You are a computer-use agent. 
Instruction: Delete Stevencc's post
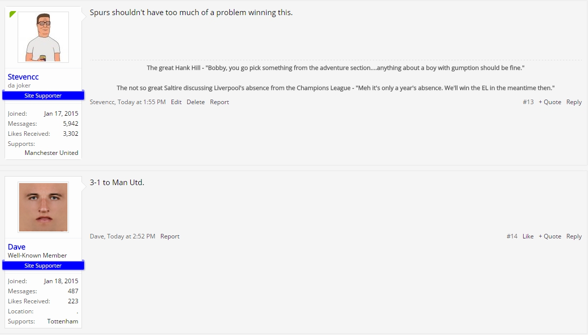point(196,102)
